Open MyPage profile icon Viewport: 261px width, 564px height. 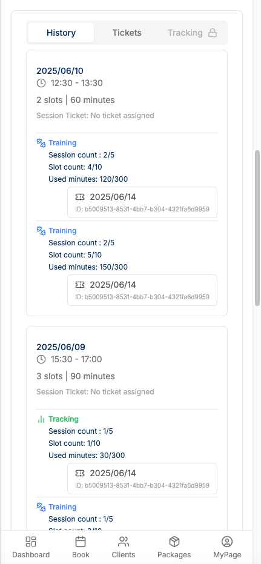(x=227, y=542)
